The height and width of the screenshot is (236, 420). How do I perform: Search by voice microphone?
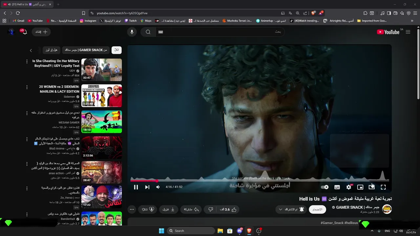tap(132, 32)
